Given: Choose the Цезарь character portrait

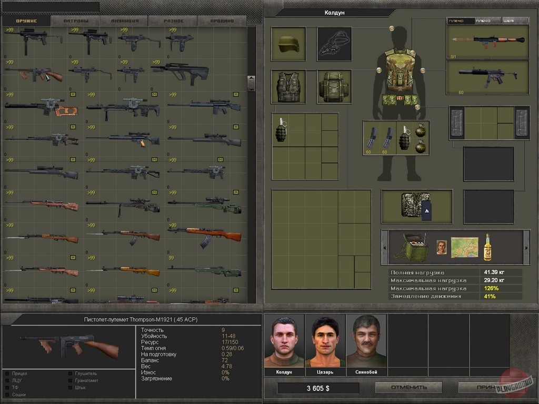Looking at the screenshot, I should point(325,341).
